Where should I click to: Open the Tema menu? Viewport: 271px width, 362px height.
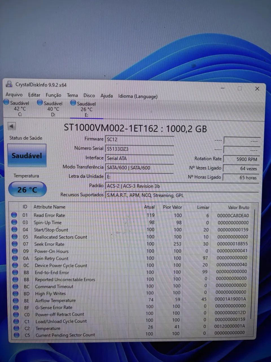tap(72, 95)
